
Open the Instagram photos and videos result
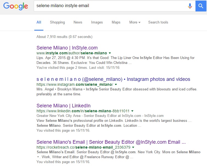click(113, 79)
